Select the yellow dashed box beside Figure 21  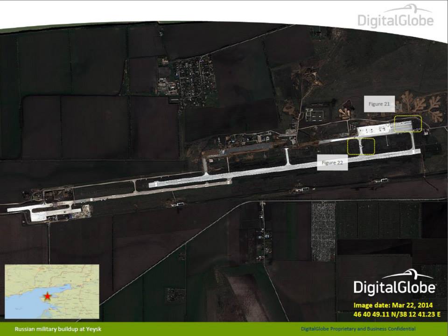pos(407,124)
